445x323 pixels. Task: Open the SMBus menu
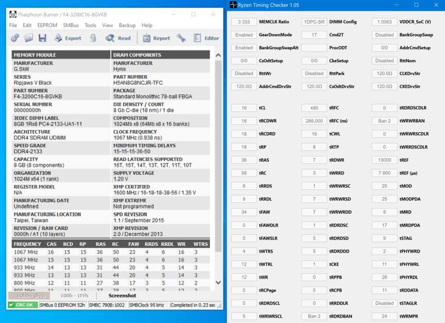(71, 25)
